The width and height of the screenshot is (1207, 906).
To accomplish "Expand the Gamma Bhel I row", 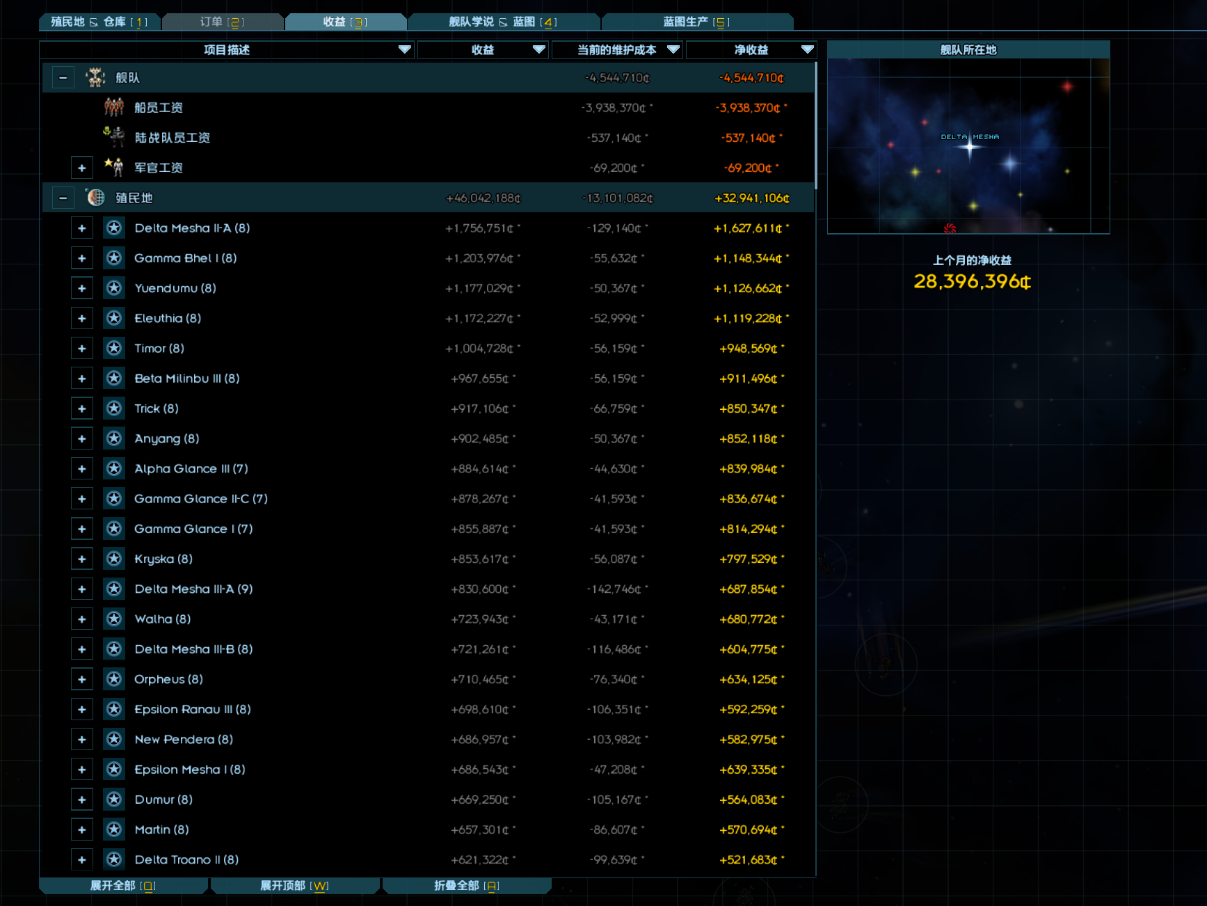I will 82,258.
